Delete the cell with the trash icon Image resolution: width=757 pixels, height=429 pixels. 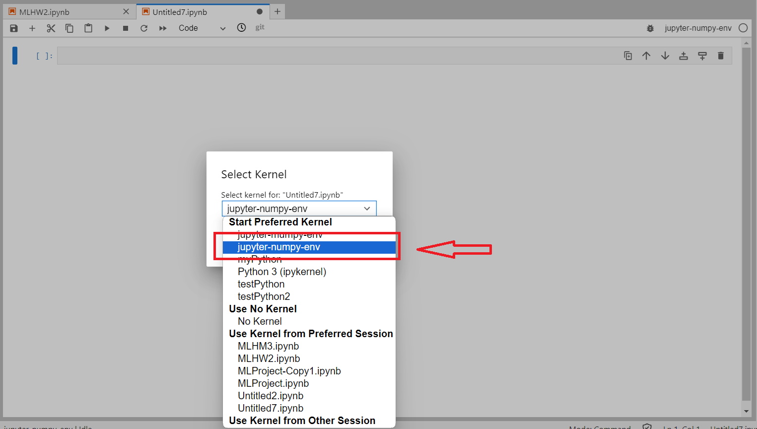tap(721, 56)
